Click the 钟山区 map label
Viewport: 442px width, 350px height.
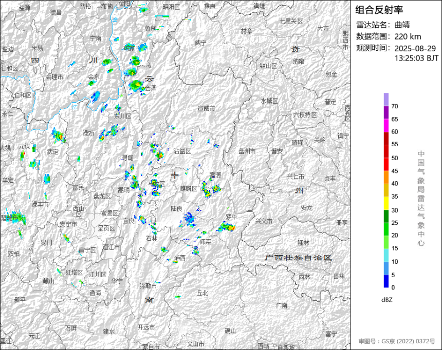click(x=268, y=66)
